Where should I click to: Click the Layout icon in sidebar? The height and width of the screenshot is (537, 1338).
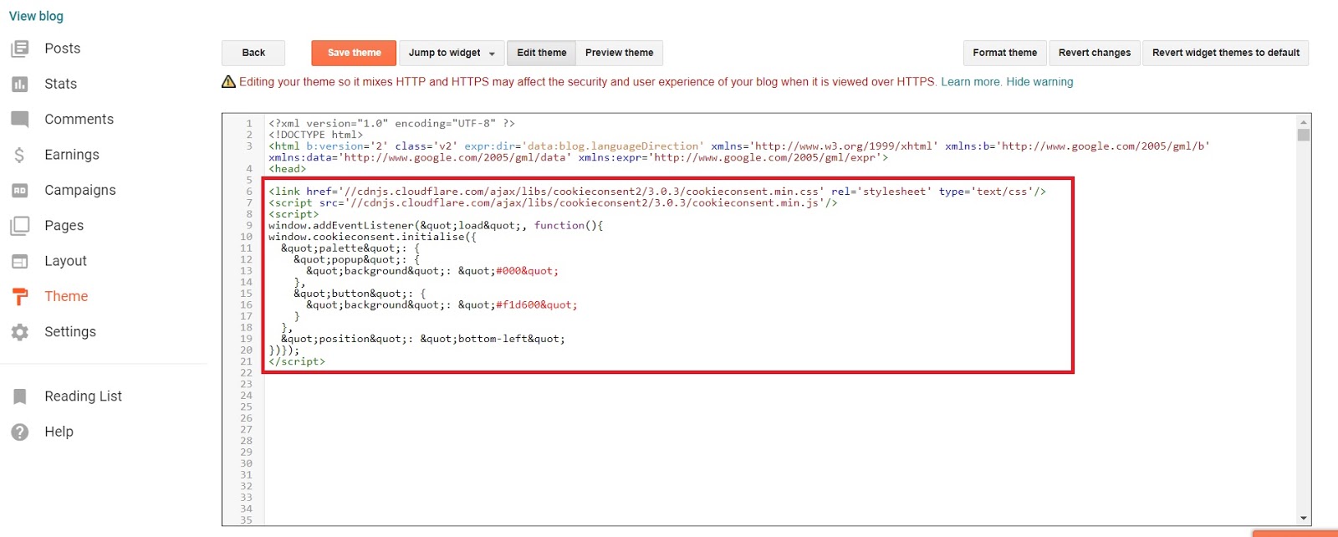click(20, 261)
